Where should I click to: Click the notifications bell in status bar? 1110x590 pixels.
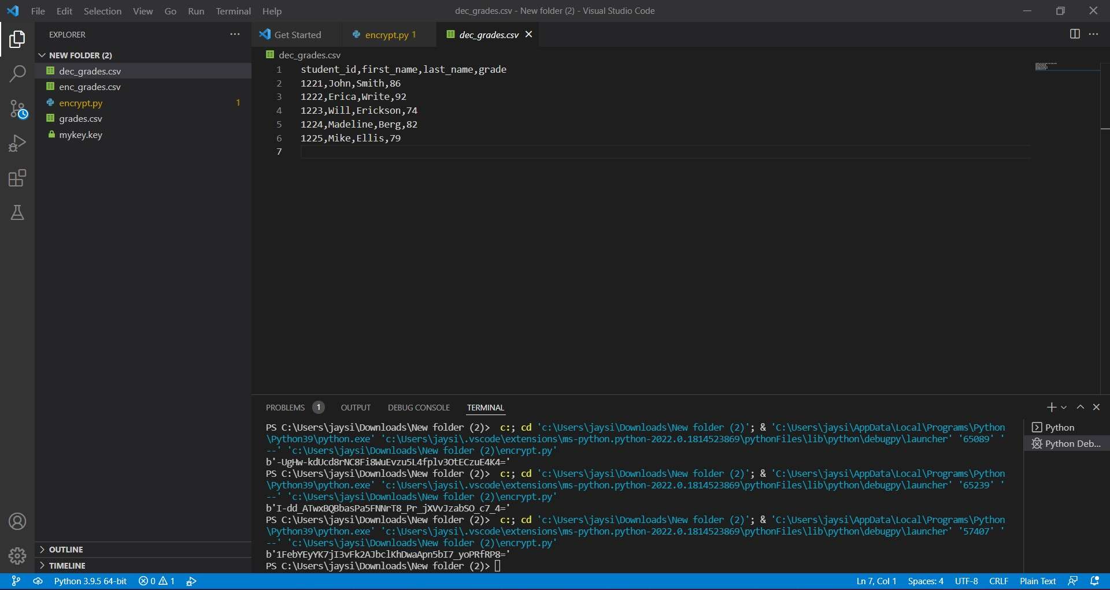coord(1095,581)
